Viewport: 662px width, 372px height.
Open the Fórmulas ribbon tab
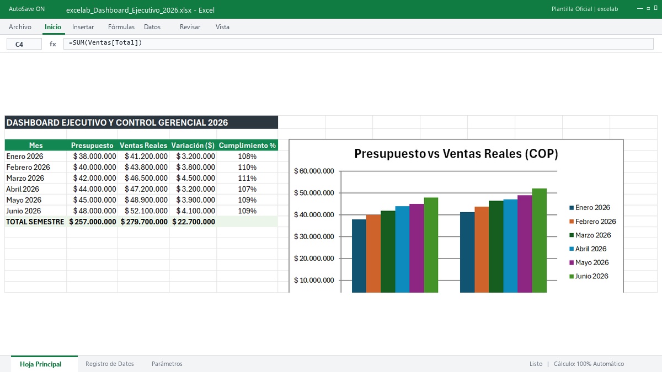point(121,27)
